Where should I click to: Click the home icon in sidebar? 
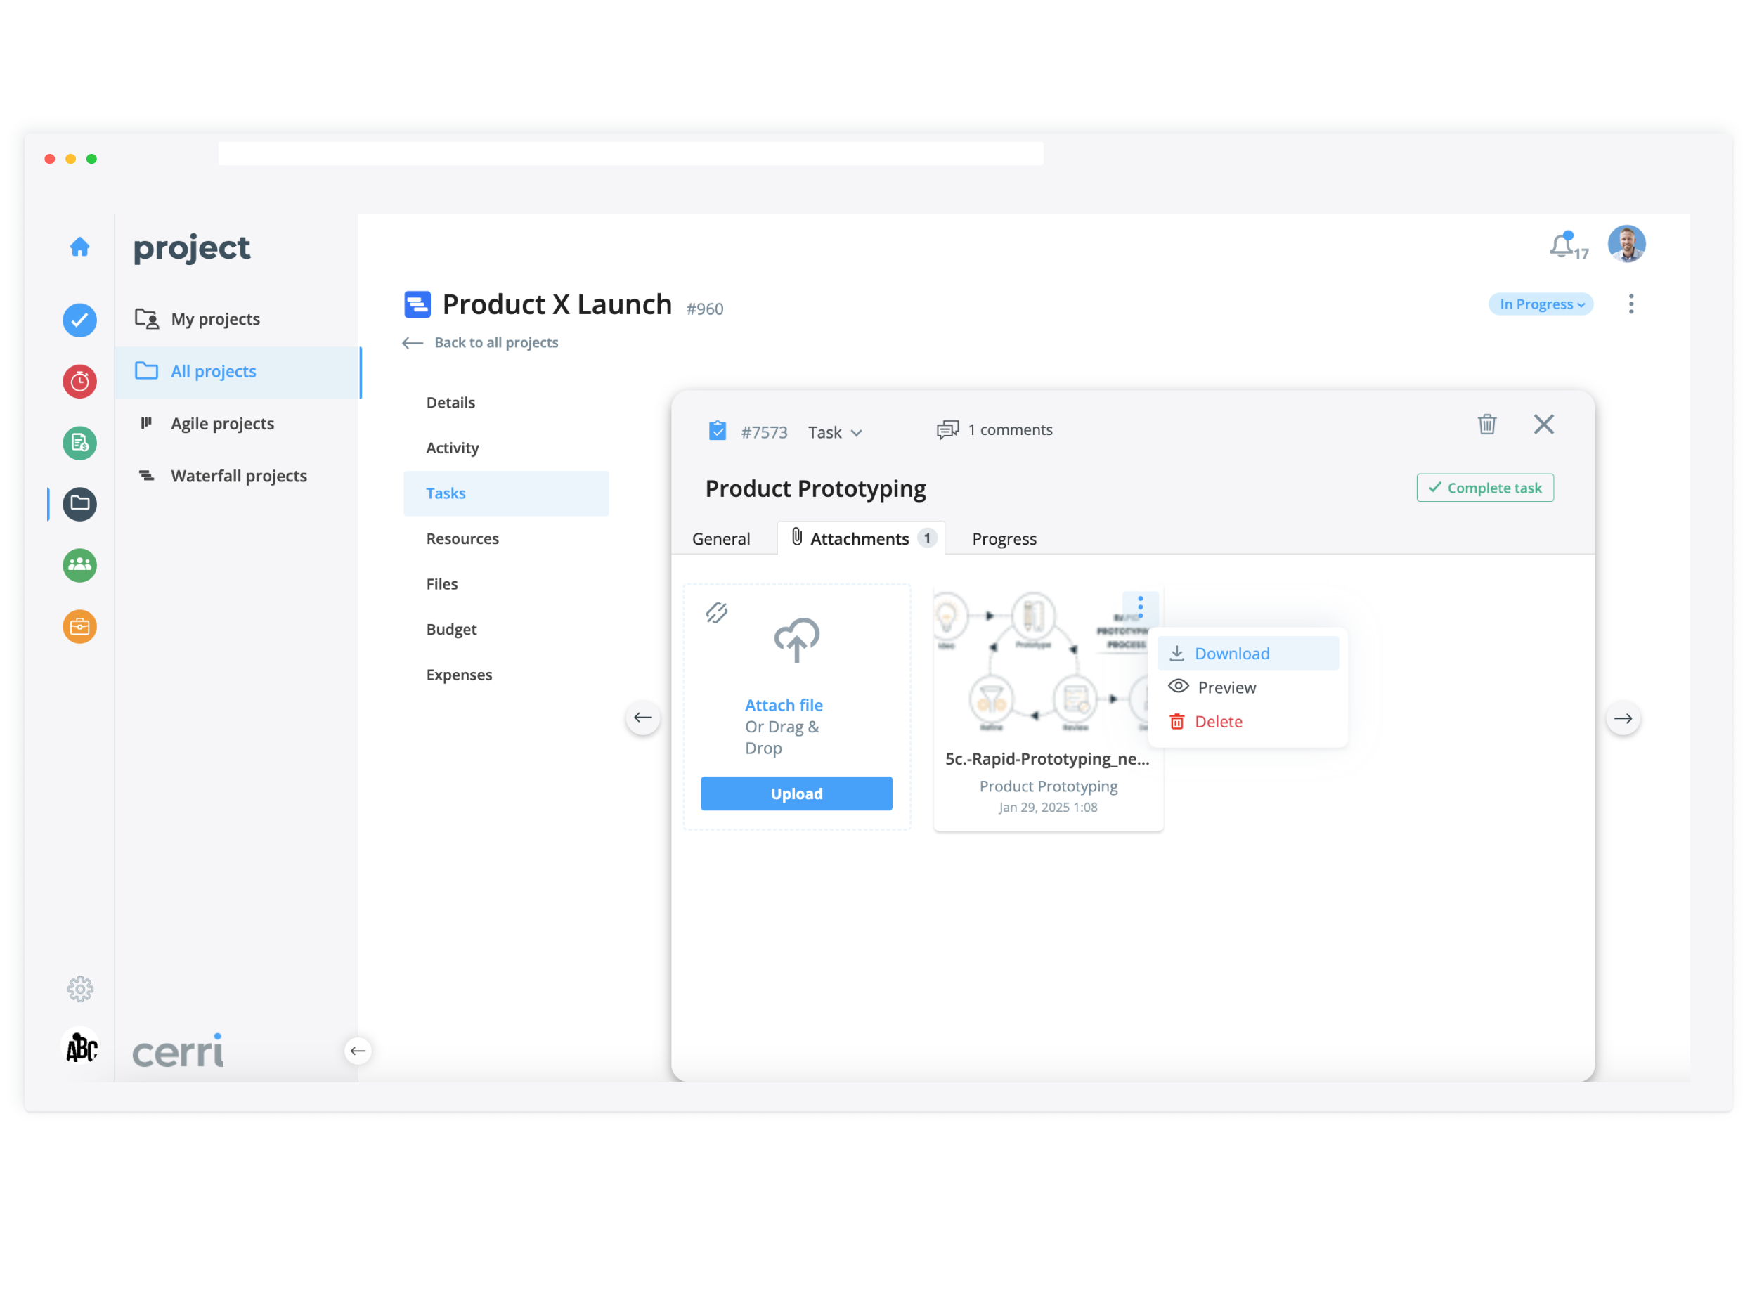[79, 247]
